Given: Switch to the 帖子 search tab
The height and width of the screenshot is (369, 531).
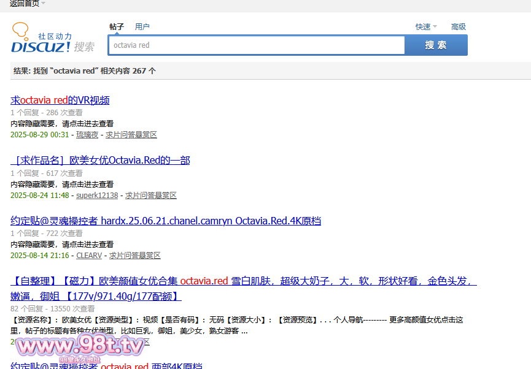Looking at the screenshot, I should [x=117, y=27].
